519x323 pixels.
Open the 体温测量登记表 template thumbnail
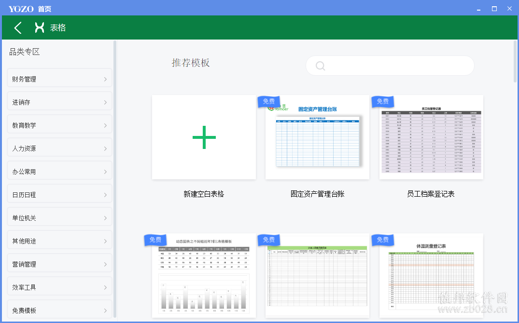431,275
